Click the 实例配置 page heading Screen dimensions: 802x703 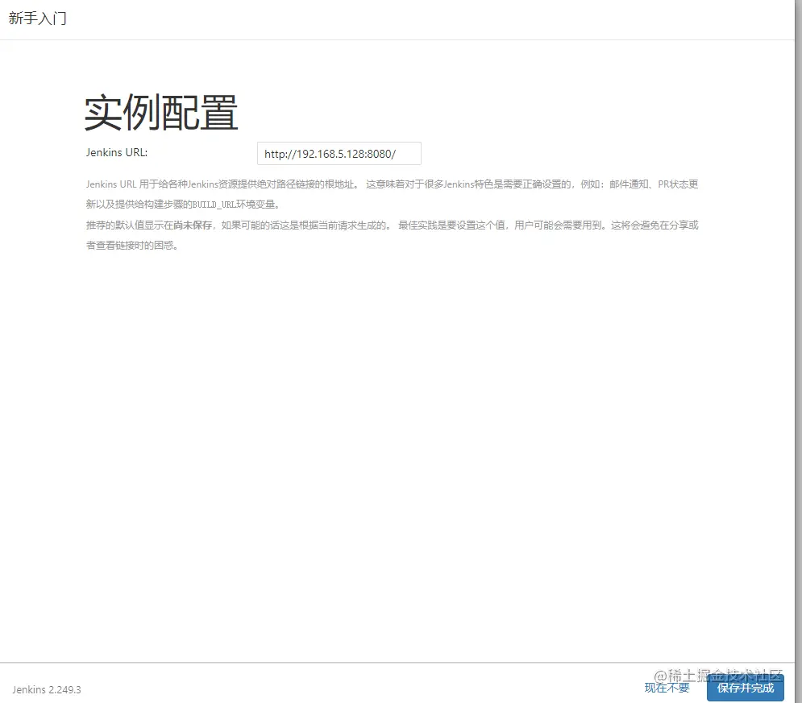161,111
